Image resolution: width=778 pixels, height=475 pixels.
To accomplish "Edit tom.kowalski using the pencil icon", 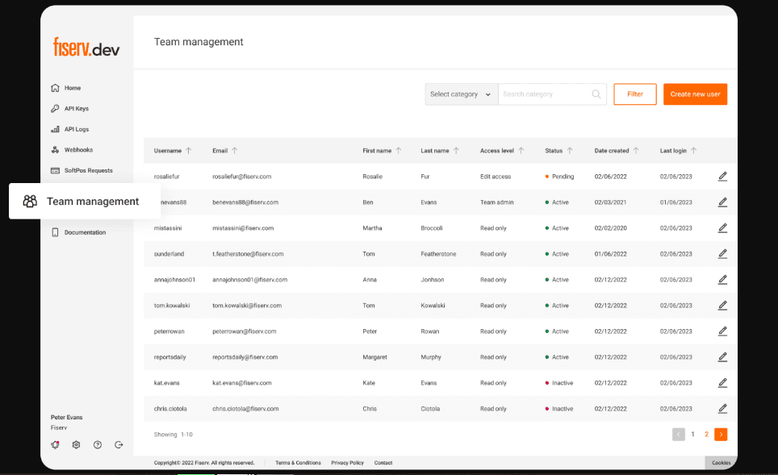I will click(x=722, y=306).
